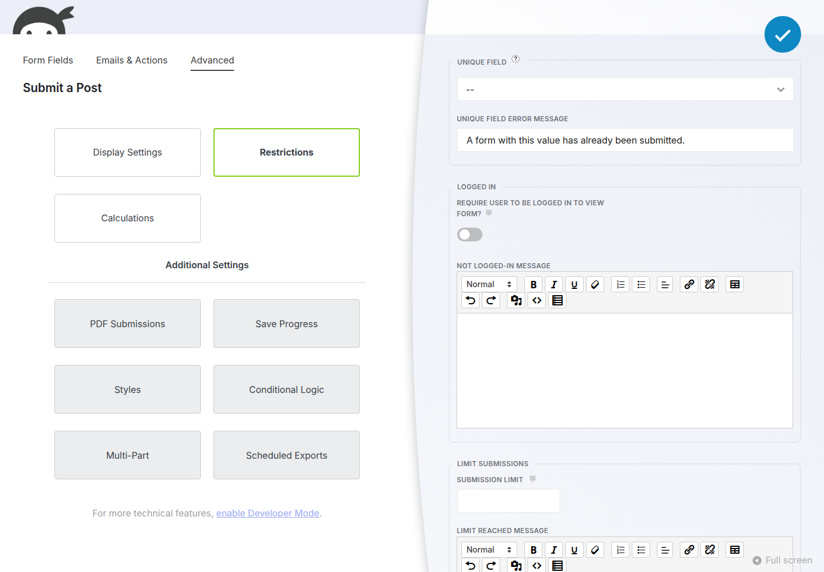Insert bullet list in Not Logged-In Message editor

pos(641,284)
